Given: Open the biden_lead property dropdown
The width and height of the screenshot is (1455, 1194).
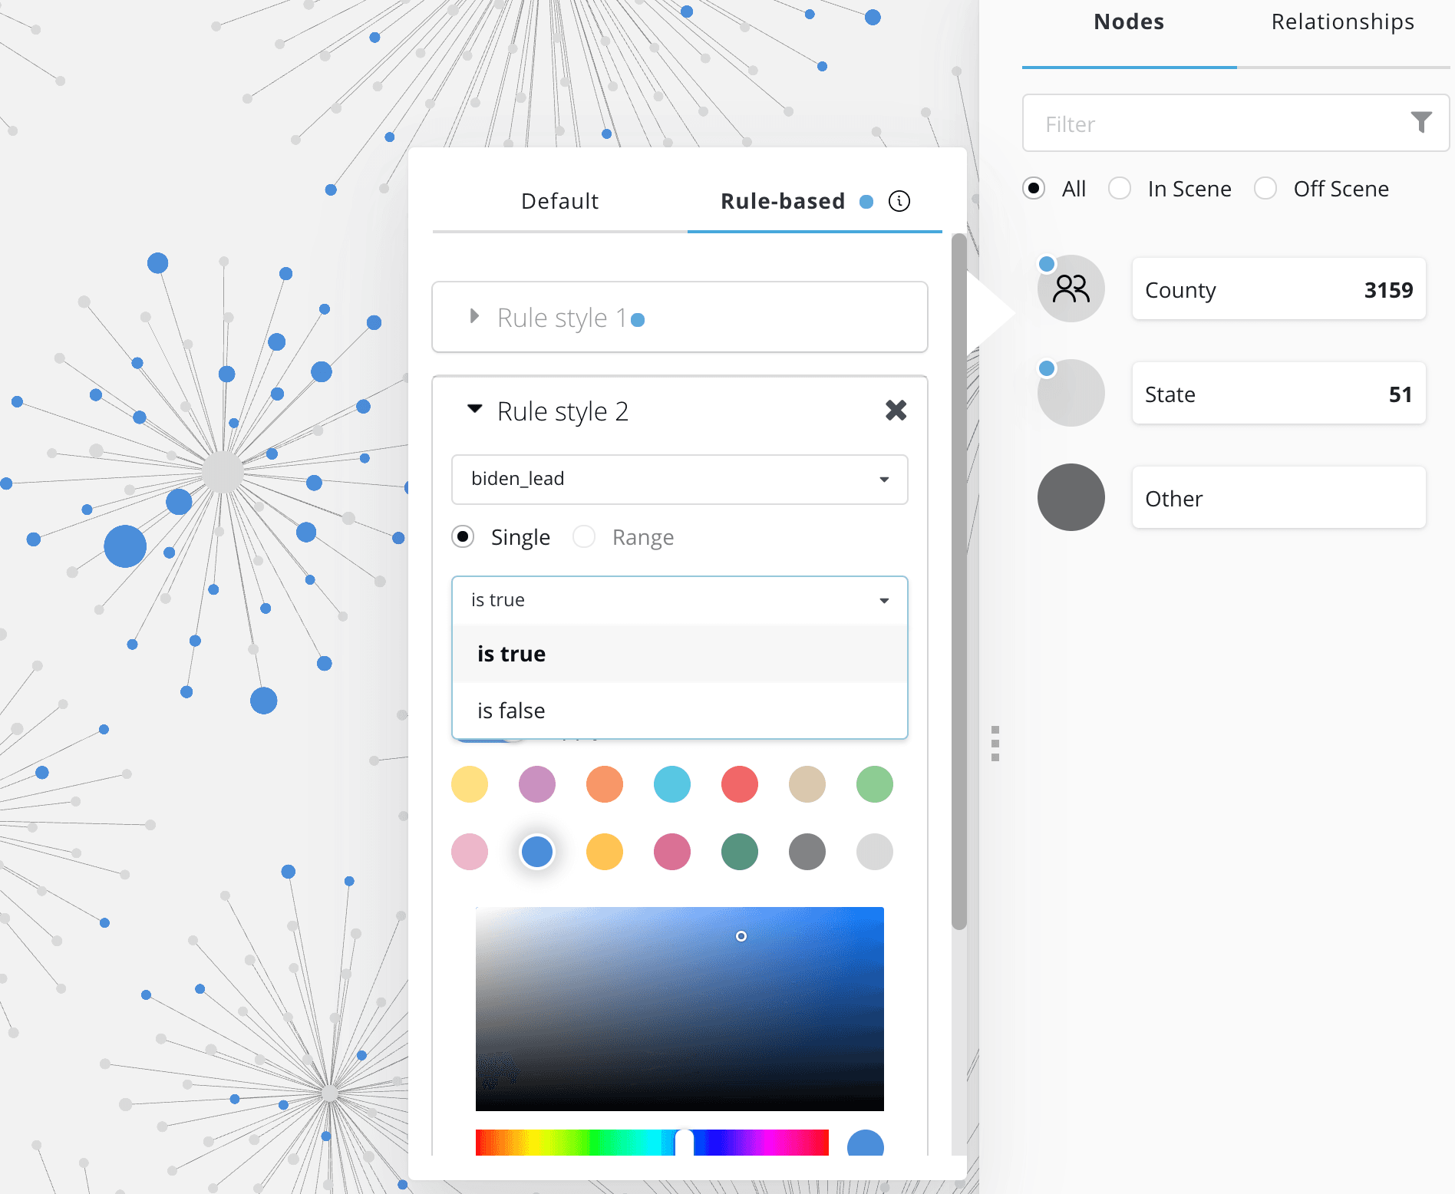Looking at the screenshot, I should pos(679,479).
